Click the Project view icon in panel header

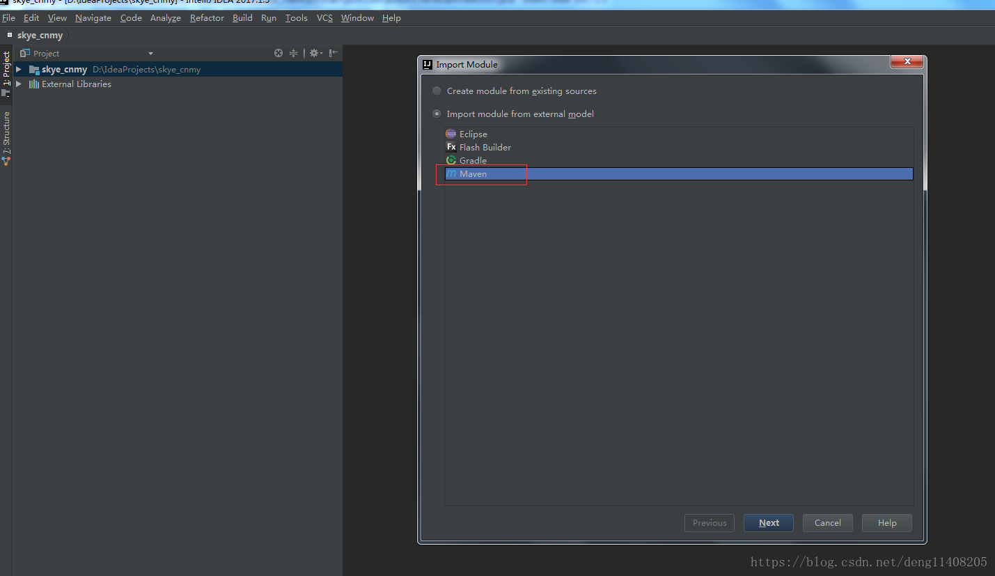(25, 53)
